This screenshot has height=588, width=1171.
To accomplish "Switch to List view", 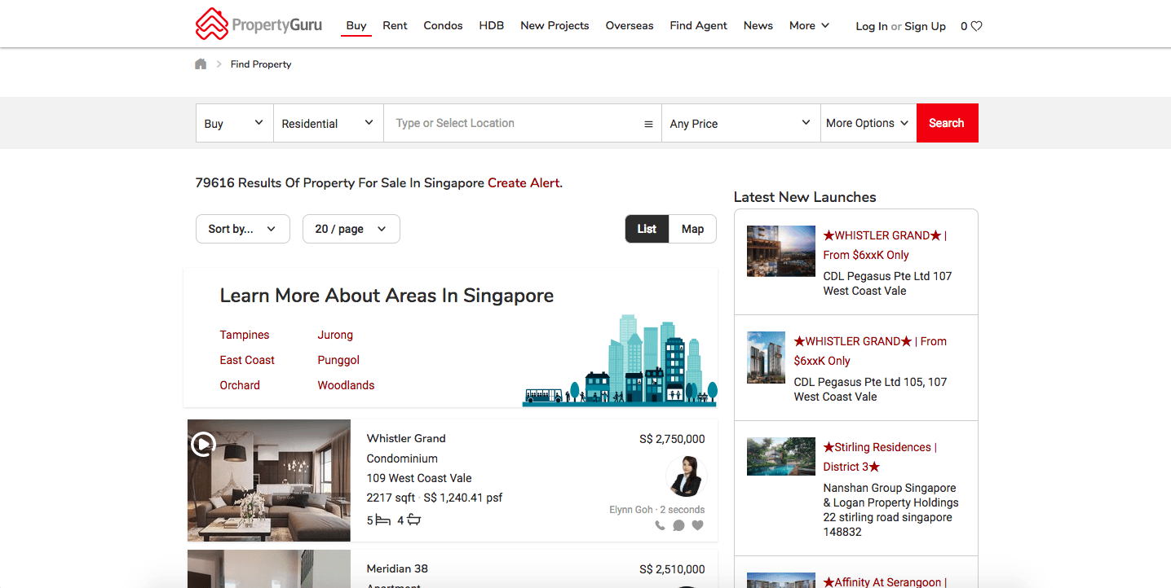I will click(x=647, y=229).
